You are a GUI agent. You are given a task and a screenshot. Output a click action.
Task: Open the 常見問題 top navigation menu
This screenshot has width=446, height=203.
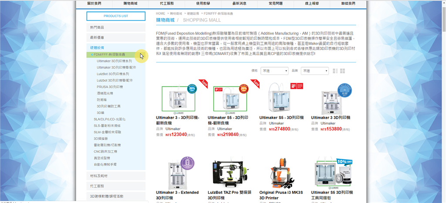[275, 3]
